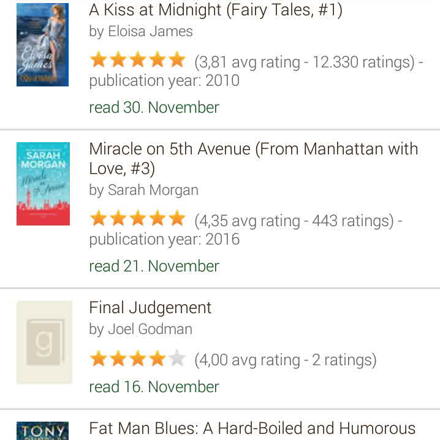The image size is (440, 440).
Task: Tap Fat Man Blues cover thumbnail
Action: (42, 430)
